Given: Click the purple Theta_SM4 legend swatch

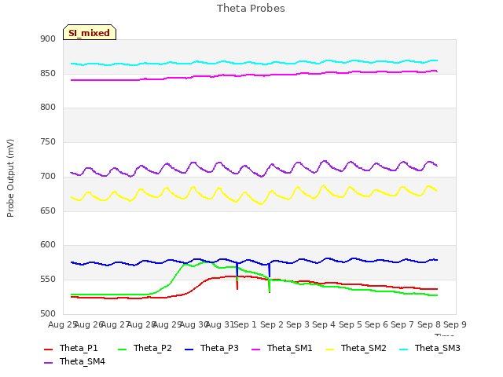Looking at the screenshot, I should click(x=48, y=363).
